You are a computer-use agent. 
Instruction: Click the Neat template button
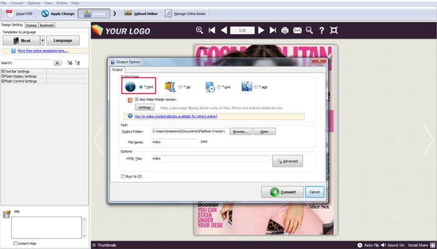[x=21, y=41]
